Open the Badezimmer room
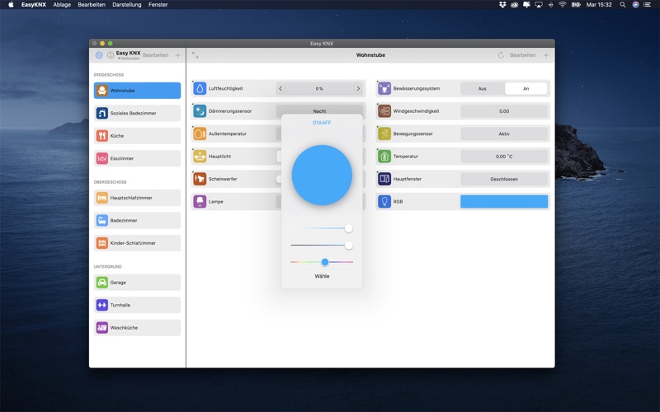Screen dimensions: 660x412 137,220
